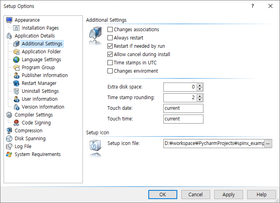The width and height of the screenshot is (280, 203).
Task: Select User Information tree item
Action: click(40, 99)
